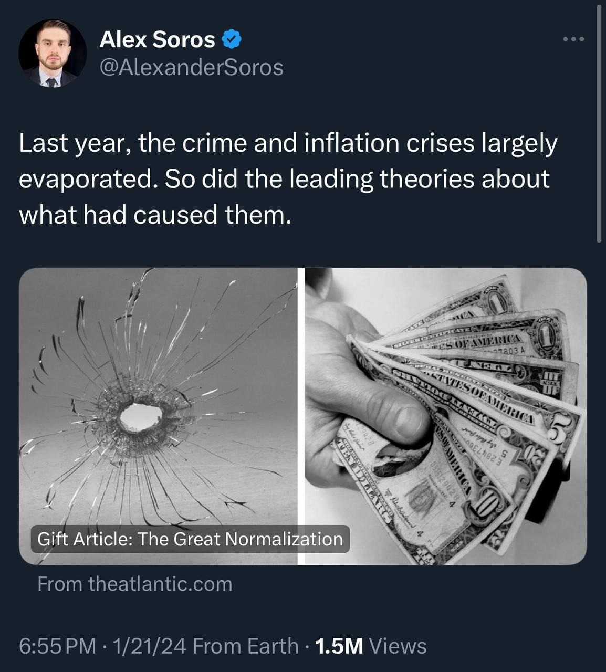Open Alex Soros's profile picture

(53, 54)
